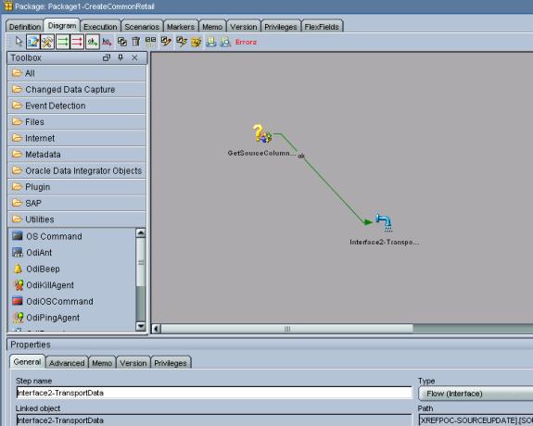Click the print preview magnifier icon

[225, 42]
